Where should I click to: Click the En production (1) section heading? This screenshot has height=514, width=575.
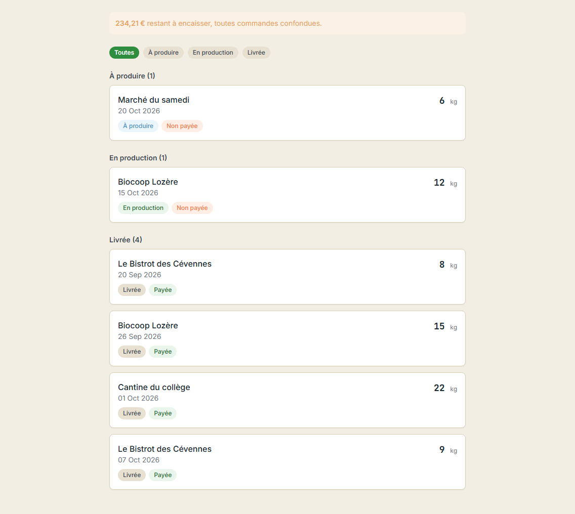pyautogui.click(x=138, y=158)
